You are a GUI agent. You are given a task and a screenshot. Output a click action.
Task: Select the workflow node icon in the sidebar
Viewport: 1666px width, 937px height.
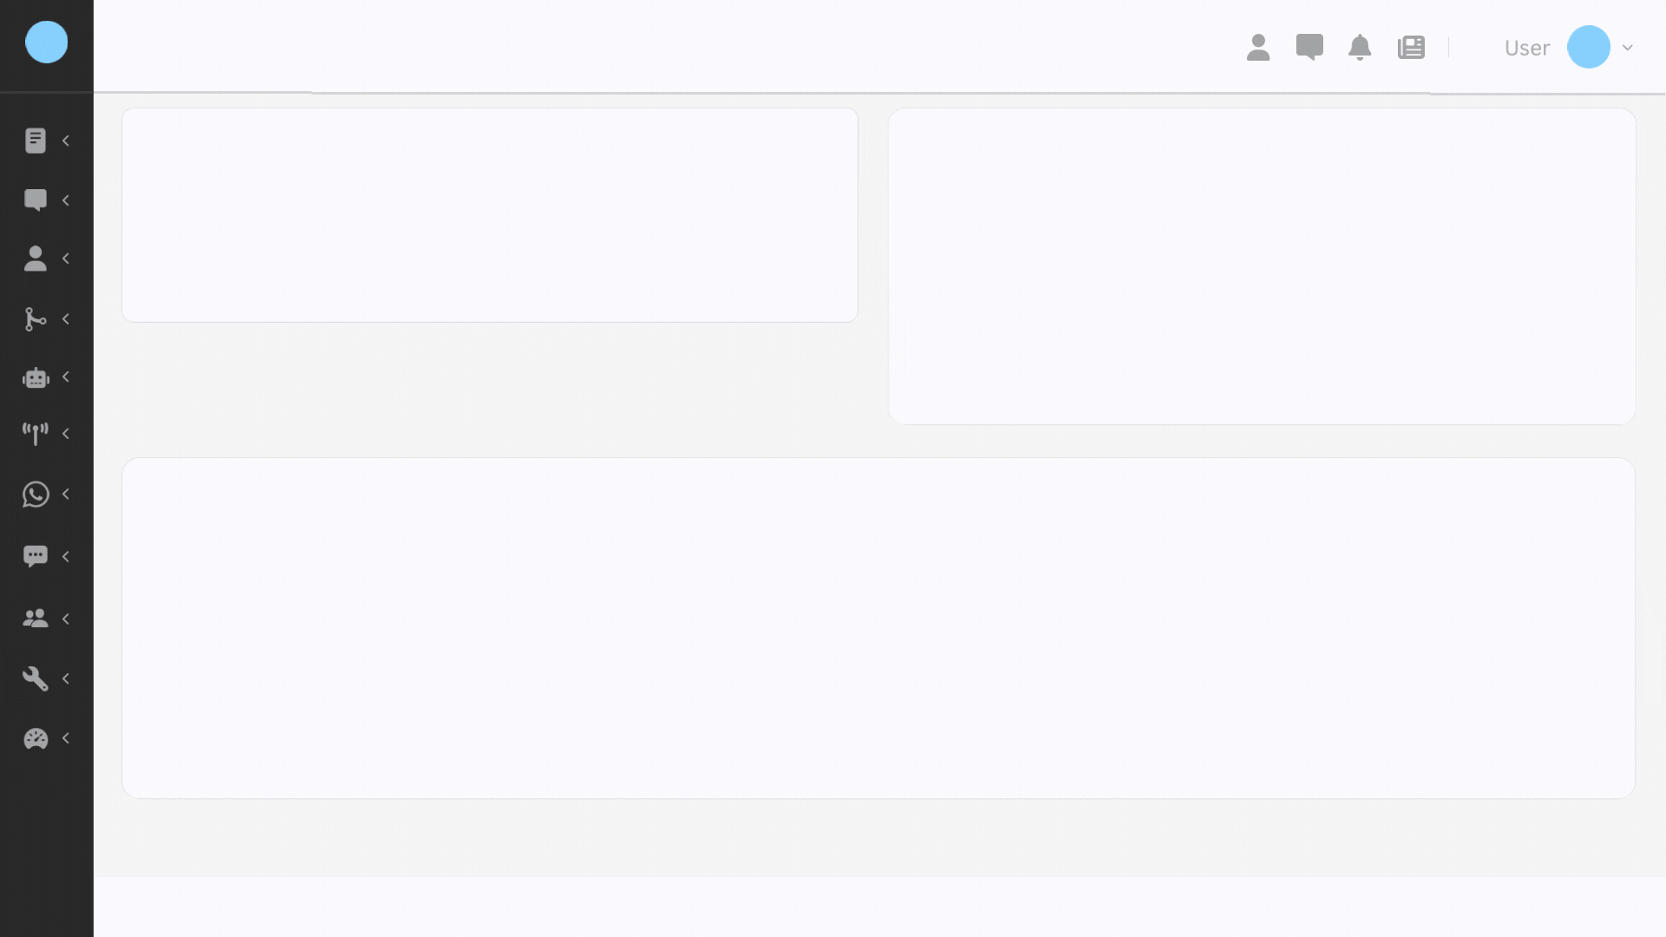[x=35, y=318]
